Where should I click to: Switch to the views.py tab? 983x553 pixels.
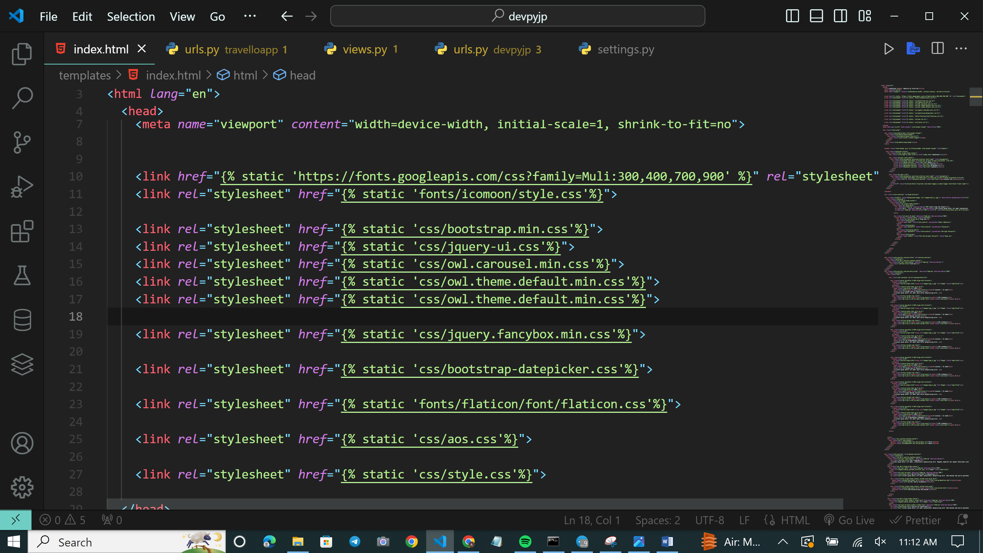pyautogui.click(x=364, y=49)
